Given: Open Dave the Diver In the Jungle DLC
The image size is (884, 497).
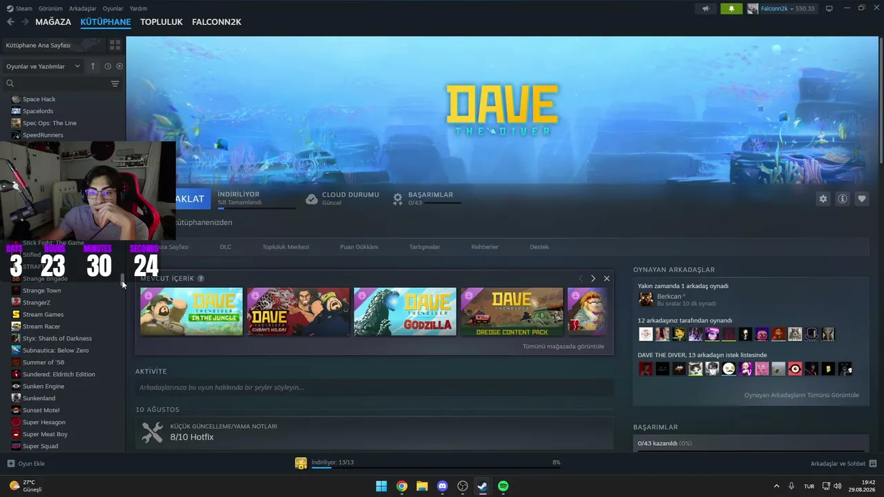Looking at the screenshot, I should tap(191, 311).
